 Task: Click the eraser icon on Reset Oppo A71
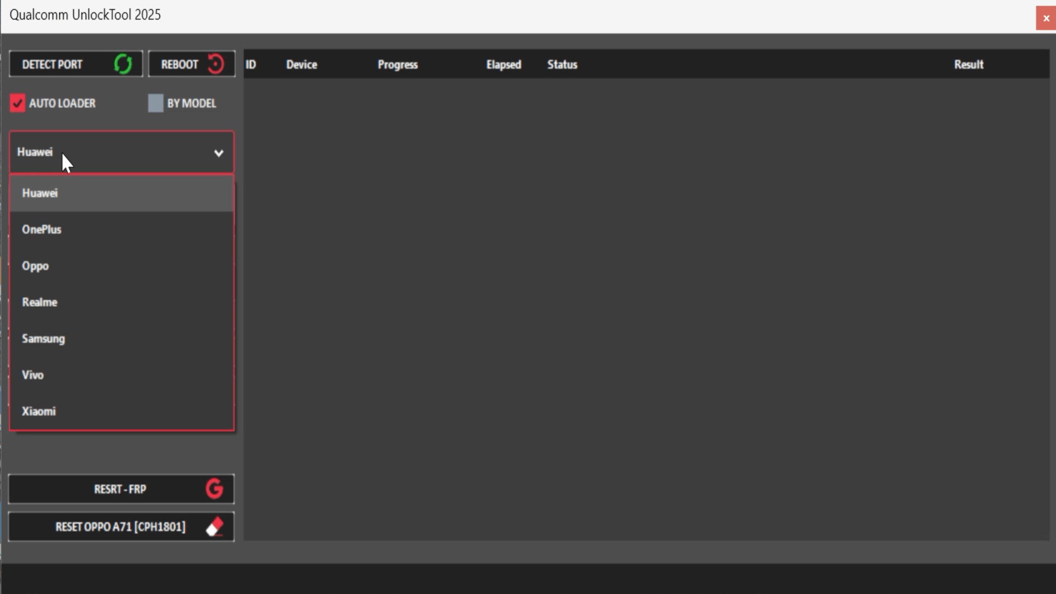215,527
